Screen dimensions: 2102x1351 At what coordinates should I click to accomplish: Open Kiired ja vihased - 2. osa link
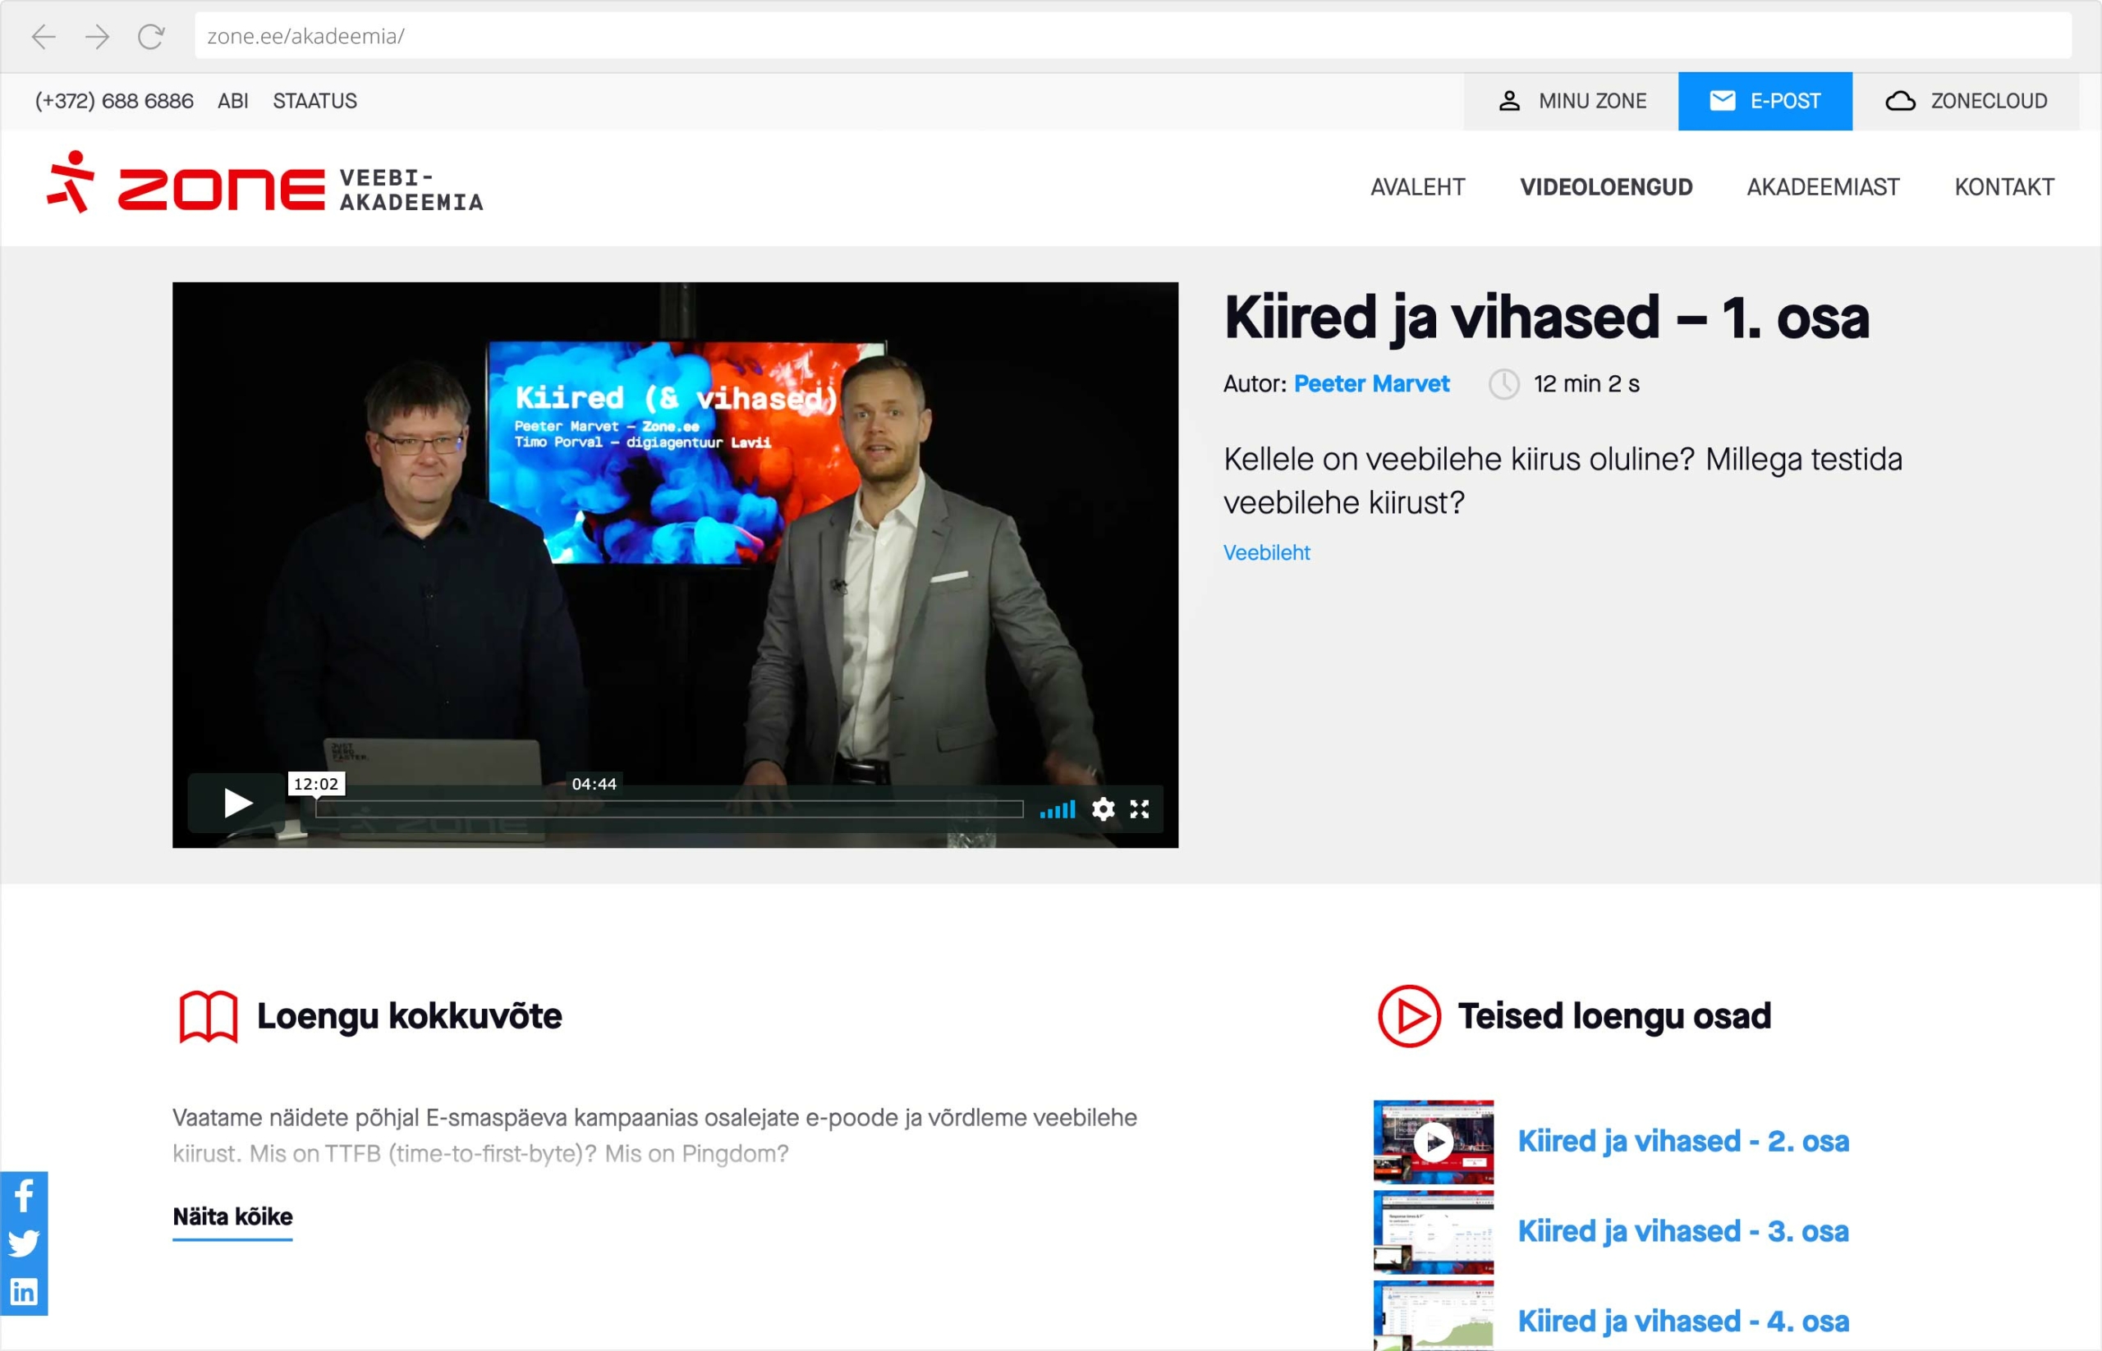click(1683, 1142)
